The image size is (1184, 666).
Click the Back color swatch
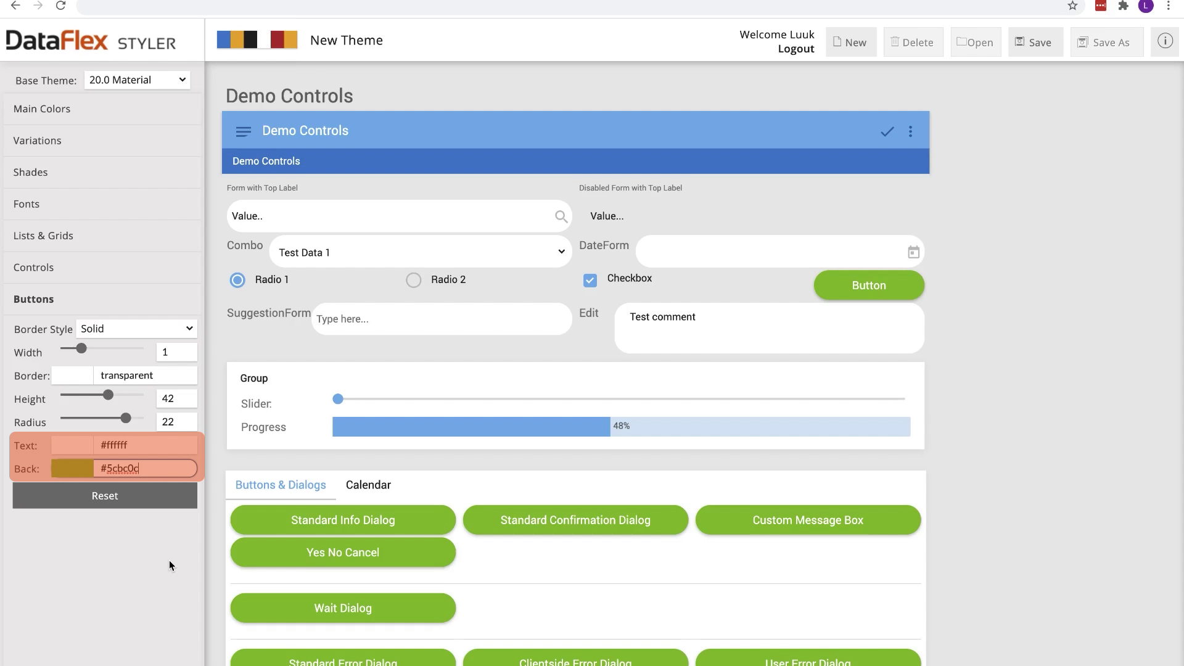pyautogui.click(x=72, y=469)
